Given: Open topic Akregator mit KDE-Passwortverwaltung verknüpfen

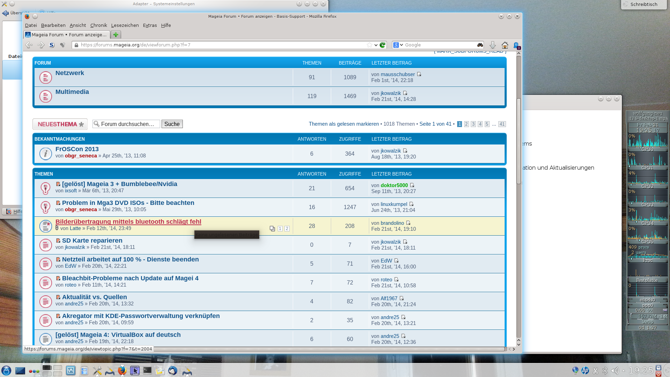Looking at the screenshot, I should pyautogui.click(x=141, y=316).
